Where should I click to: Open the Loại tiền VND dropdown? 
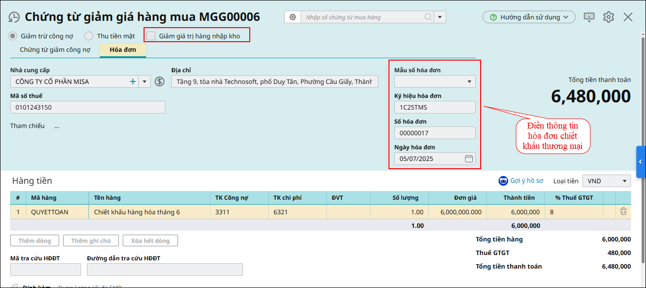point(624,181)
